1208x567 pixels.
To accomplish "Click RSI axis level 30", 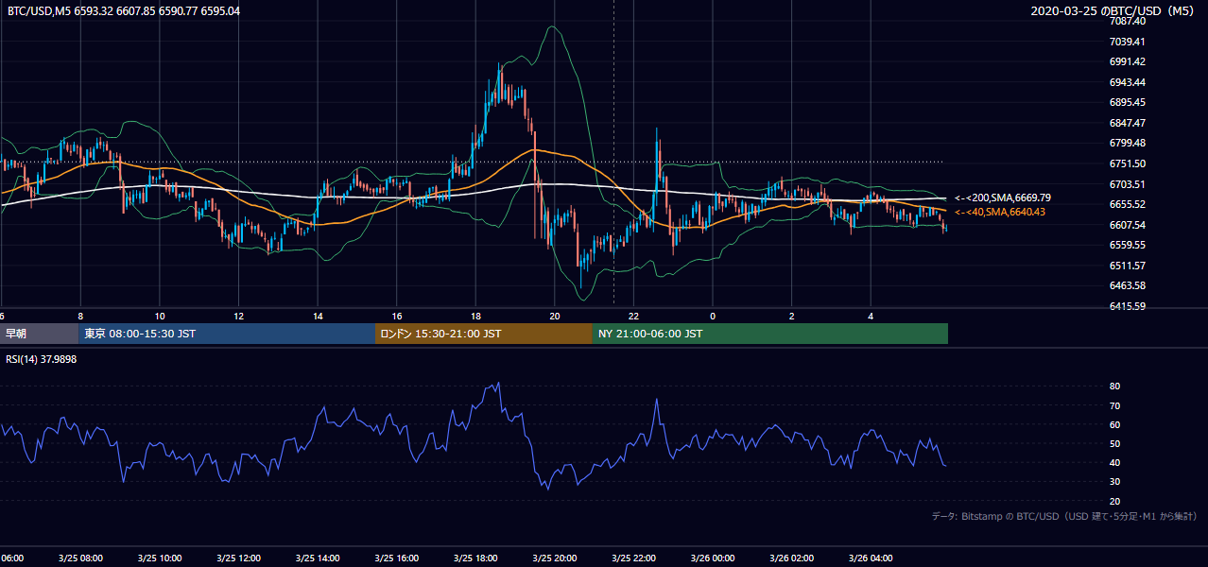I will 1114,482.
